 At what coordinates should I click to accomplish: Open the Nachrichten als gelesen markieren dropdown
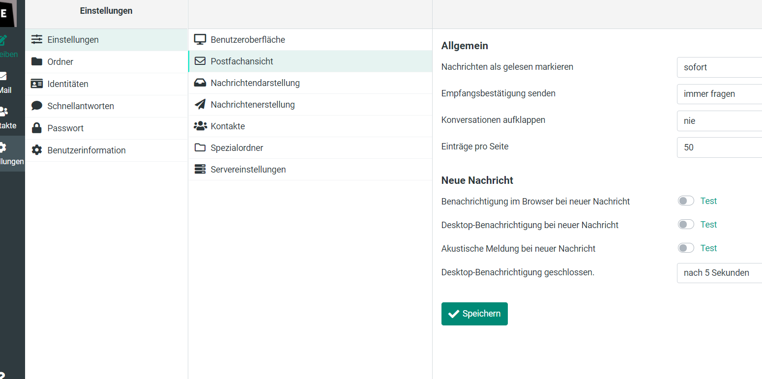coord(719,67)
